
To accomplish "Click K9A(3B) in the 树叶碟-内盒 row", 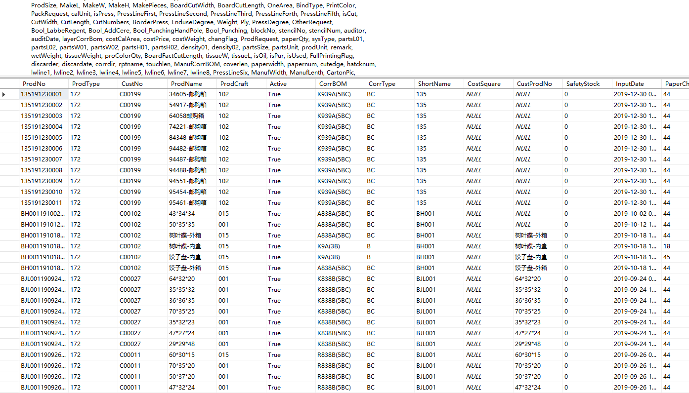I will (340, 246).
